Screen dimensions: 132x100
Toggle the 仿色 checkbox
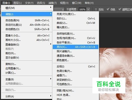tap(108, 9)
